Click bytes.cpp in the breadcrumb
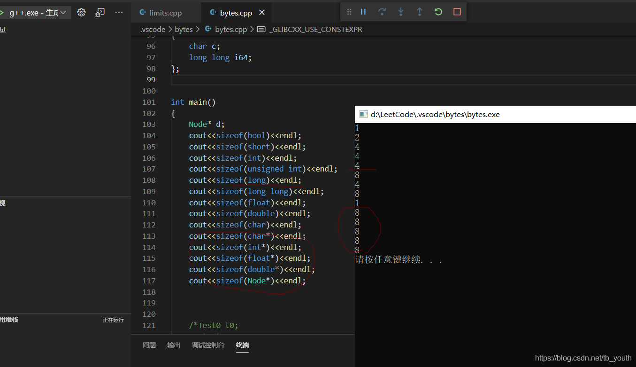Screen dimensions: 636x367 tap(231, 29)
